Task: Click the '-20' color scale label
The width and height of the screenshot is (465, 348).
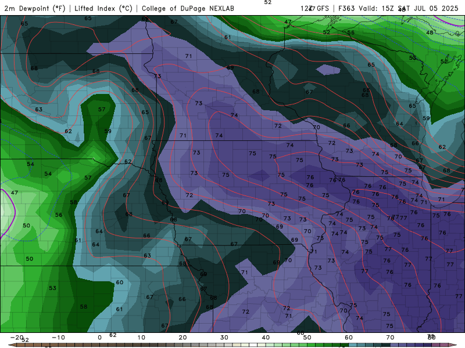Action: [17, 338]
